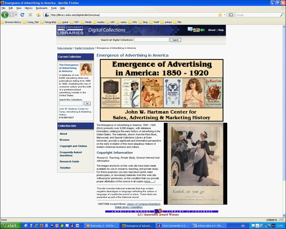Open the Google search engine dropdown
The width and height of the screenshot is (286, 229).
click(232, 15)
